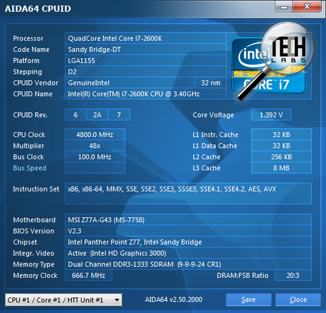Click the V2.3 BIOS version value
Screen dimensions: 326x313
188,231
